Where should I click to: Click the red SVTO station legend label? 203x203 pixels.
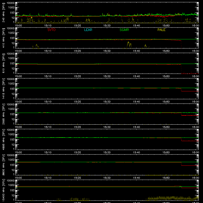[x=52, y=30]
